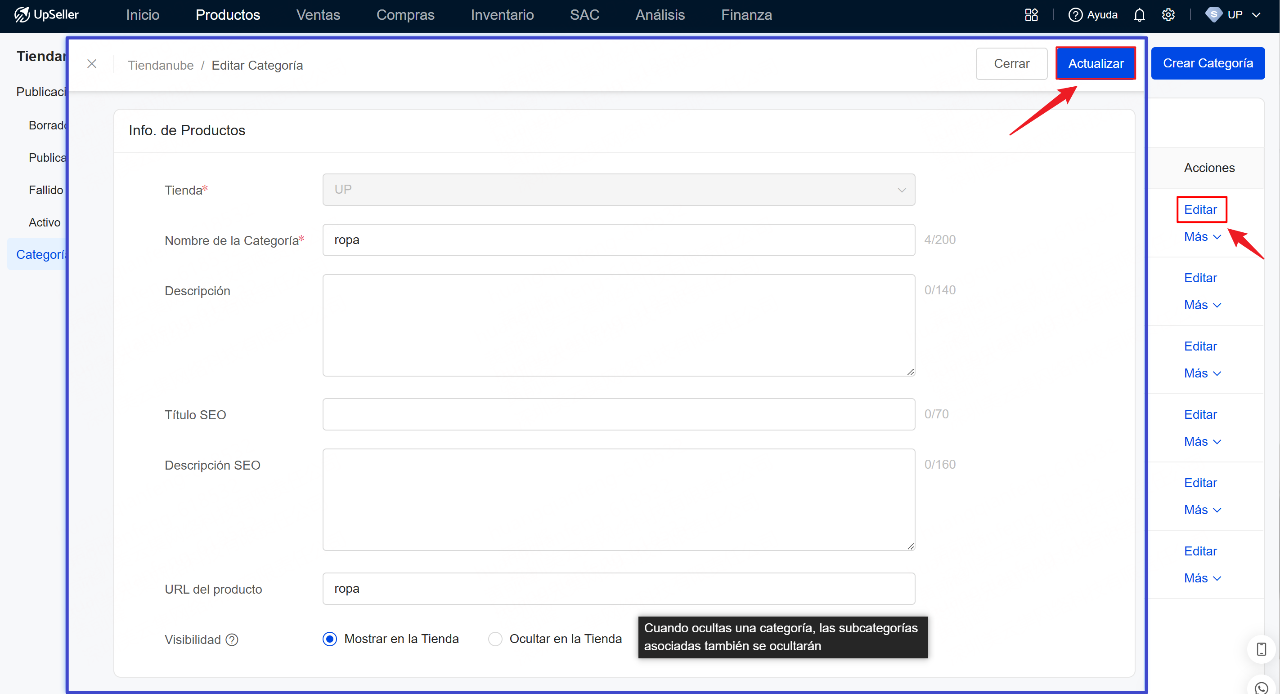Image resolution: width=1280 pixels, height=697 pixels.
Task: Expand the first Más menu
Action: click(1202, 237)
